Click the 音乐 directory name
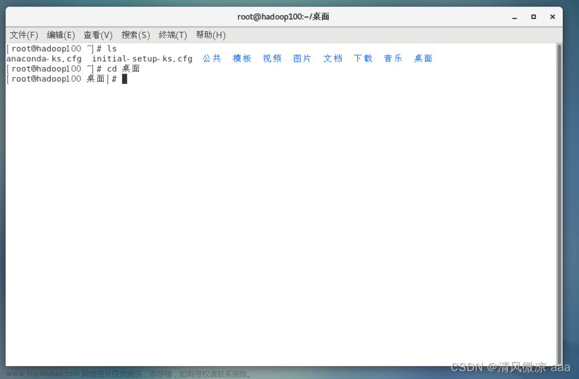Image resolution: width=579 pixels, height=379 pixels. tap(393, 58)
